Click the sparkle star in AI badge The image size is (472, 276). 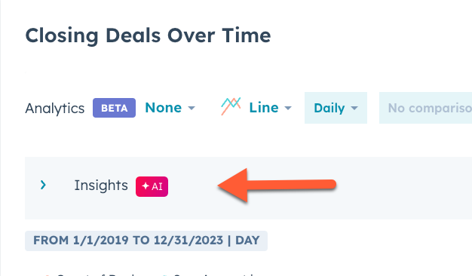pyautogui.click(x=146, y=186)
